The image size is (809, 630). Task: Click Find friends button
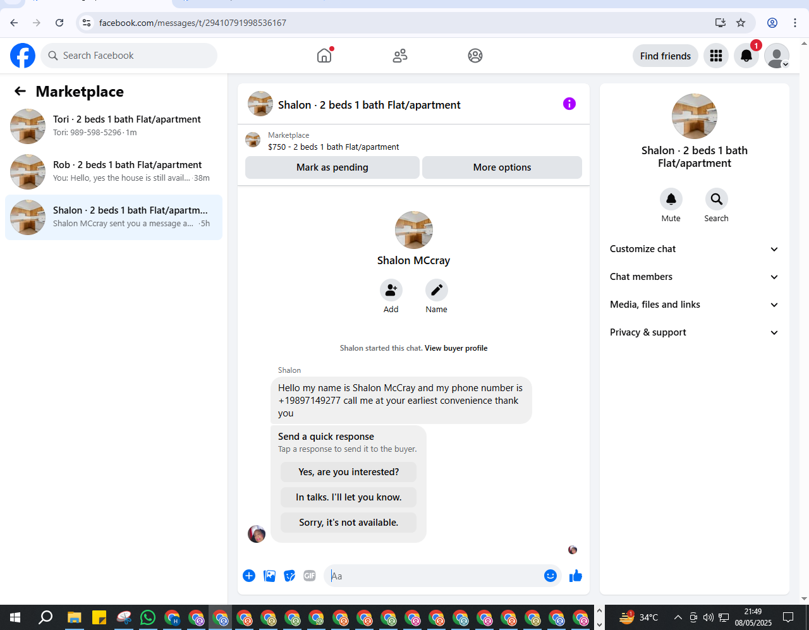coord(666,56)
